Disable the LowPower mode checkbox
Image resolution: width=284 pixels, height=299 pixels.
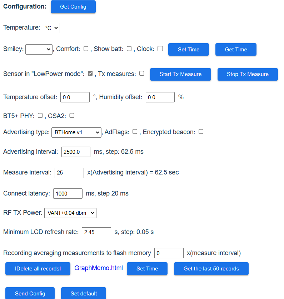[90, 73]
